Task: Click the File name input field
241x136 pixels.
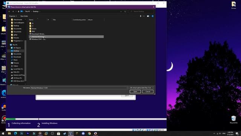Action: point(78,88)
